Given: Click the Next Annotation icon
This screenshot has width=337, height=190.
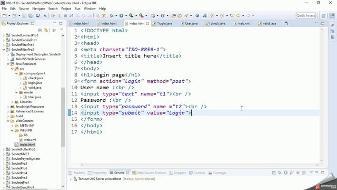Looking at the screenshot, I should pyautogui.click(x=212, y=15).
